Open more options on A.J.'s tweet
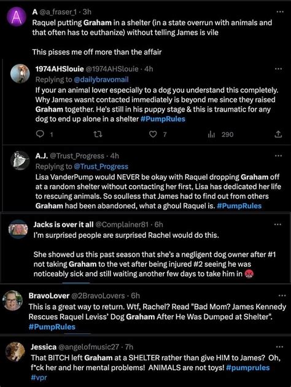This screenshot has width=291, height=387. (278, 156)
